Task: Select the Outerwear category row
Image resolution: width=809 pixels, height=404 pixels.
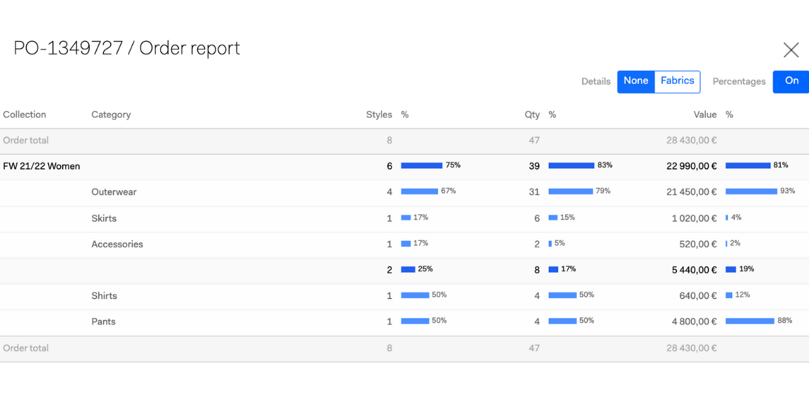Action: 404,193
